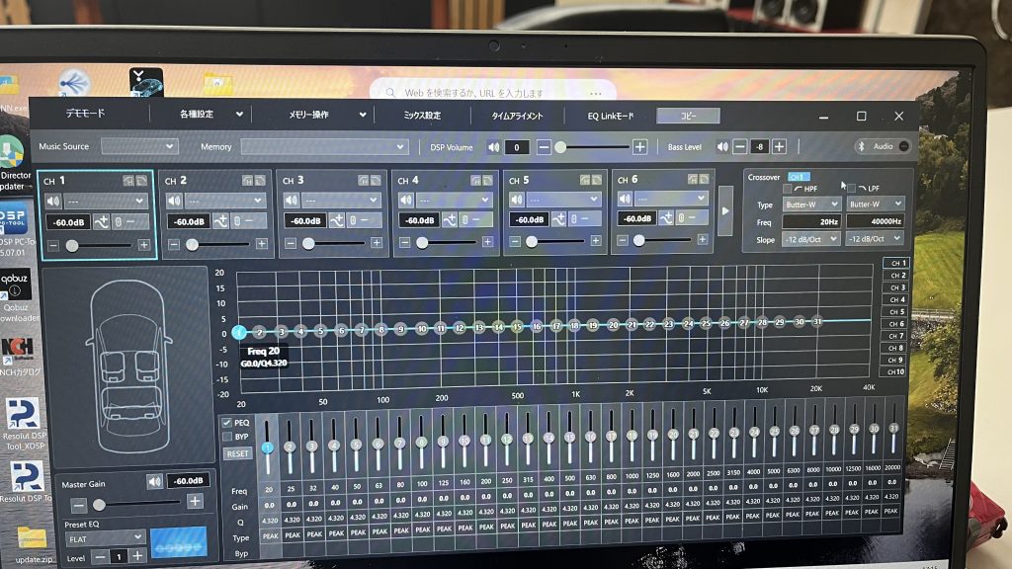Click the RESET button
The image size is (1012, 569).
237,453
